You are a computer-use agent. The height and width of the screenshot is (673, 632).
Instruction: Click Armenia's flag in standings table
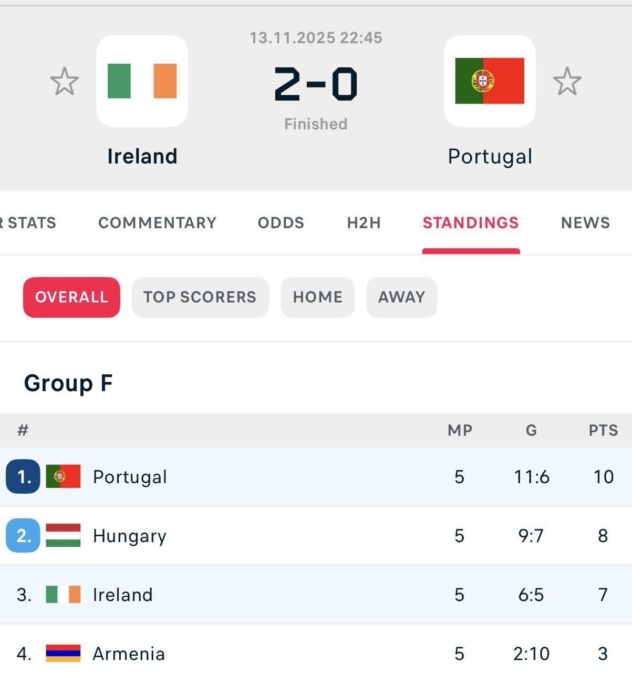[x=63, y=654]
